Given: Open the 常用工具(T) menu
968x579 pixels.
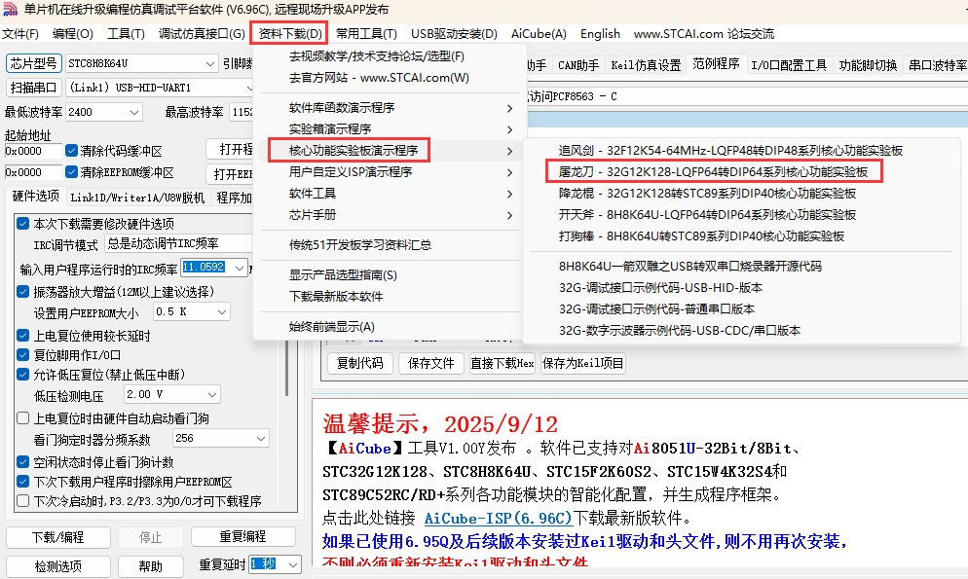Looking at the screenshot, I should pyautogui.click(x=366, y=34).
